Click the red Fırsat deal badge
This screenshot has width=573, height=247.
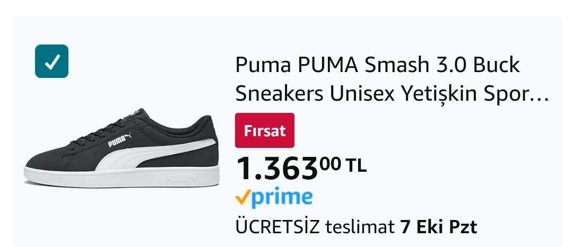(x=264, y=130)
